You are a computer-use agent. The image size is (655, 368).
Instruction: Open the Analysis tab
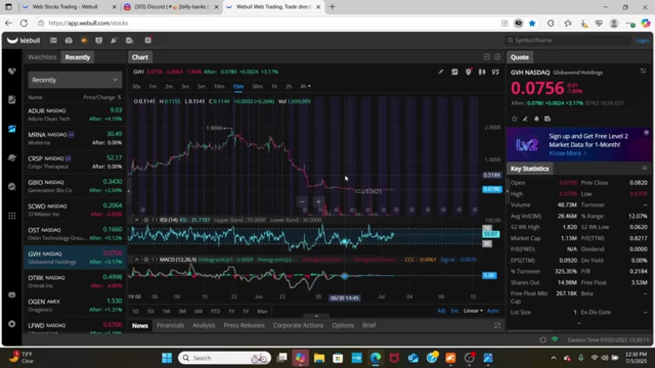[x=204, y=325]
